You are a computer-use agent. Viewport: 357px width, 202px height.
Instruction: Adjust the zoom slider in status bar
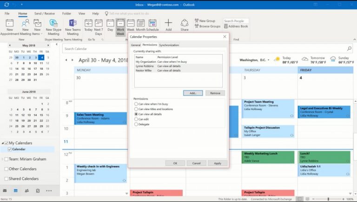[x=328, y=199]
